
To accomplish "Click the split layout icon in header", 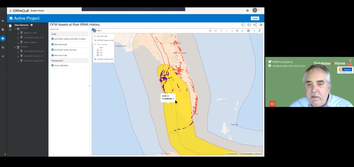I will click(249, 25).
